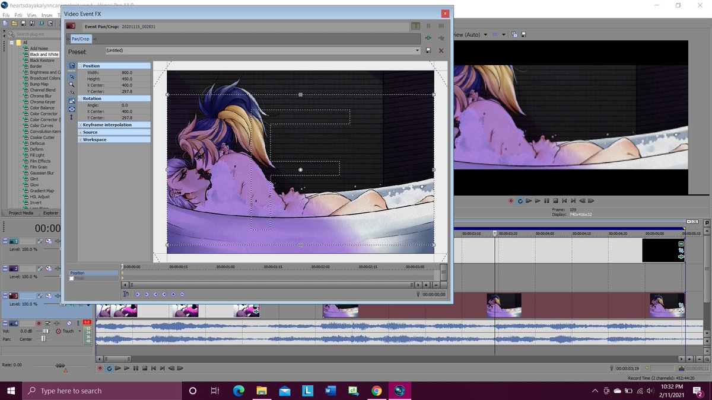Collapse the Position properties group
This screenshot has height=400, width=712.
click(80, 66)
